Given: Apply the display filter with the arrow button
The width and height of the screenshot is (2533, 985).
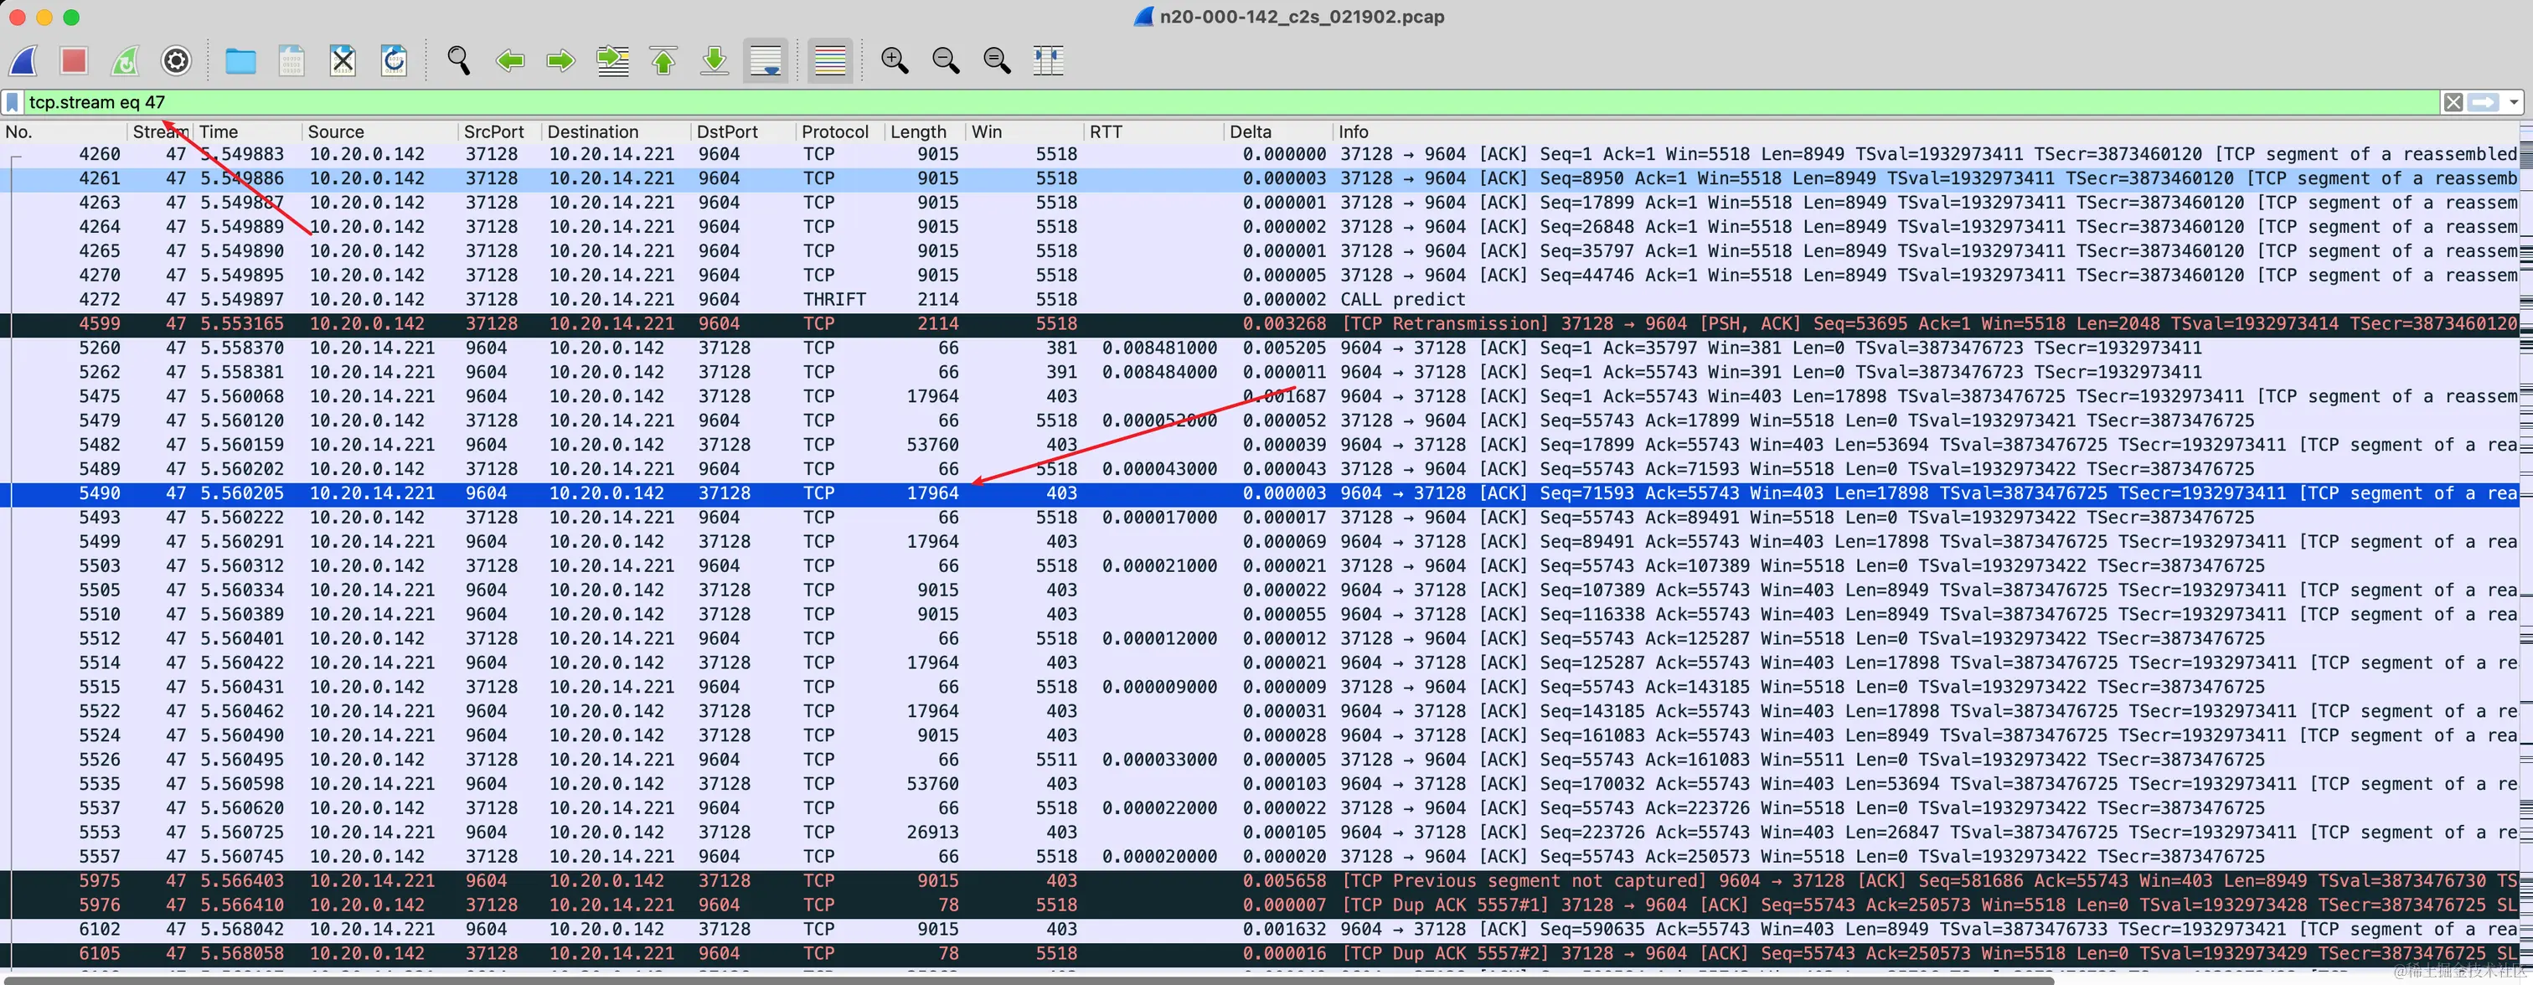Looking at the screenshot, I should 2484,102.
